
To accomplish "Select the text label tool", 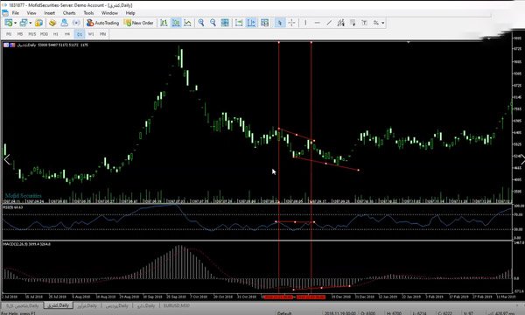I will [364, 23].
